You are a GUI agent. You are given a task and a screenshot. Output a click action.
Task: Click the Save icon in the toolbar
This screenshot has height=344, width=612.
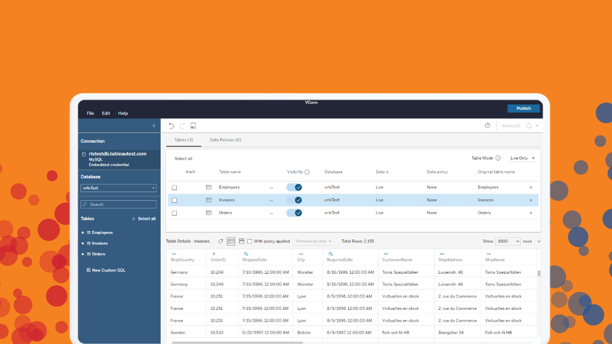point(193,125)
